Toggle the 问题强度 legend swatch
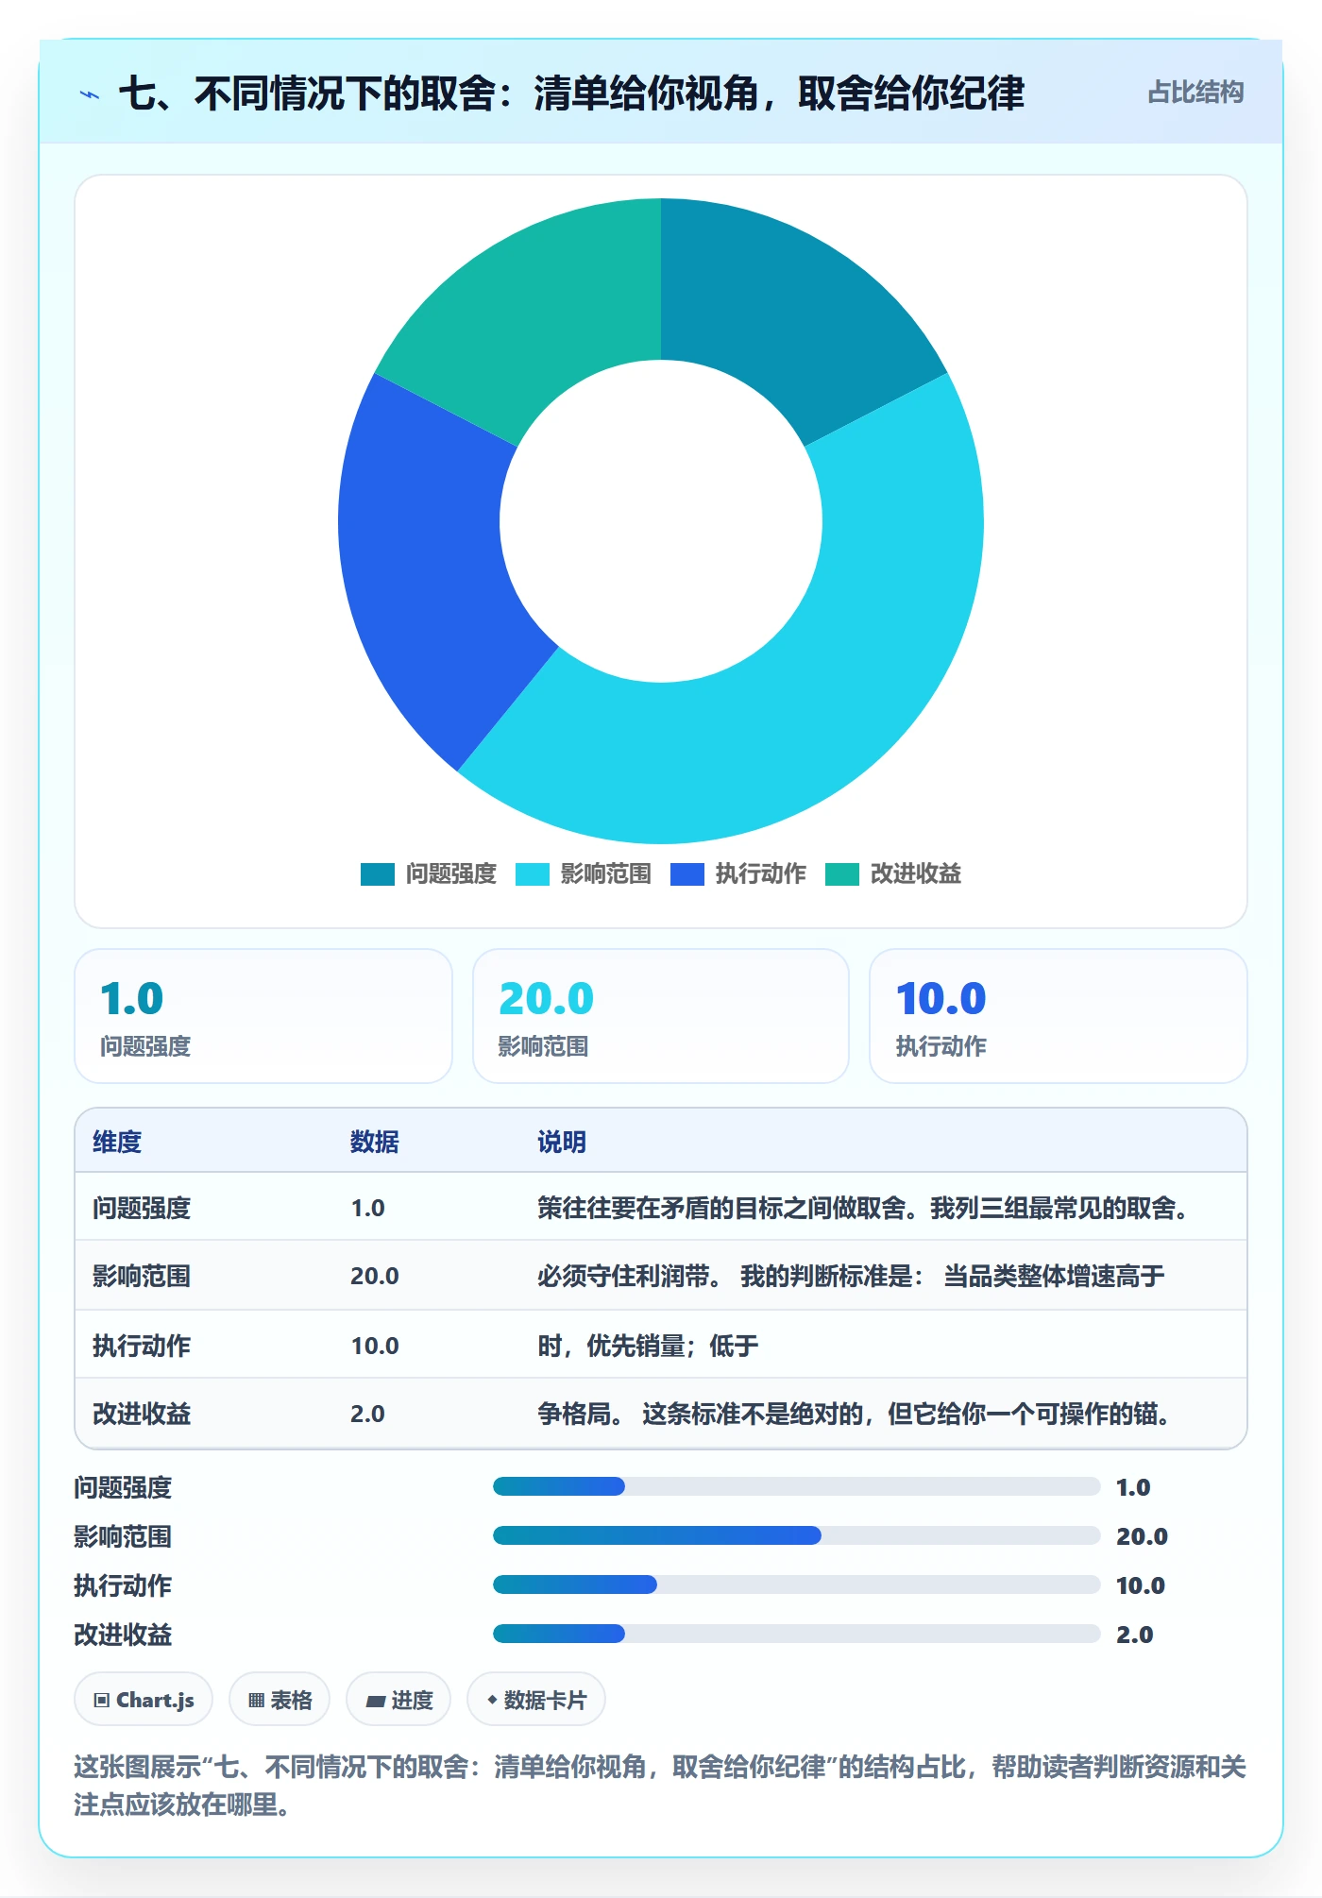The height and width of the screenshot is (1898, 1322). [377, 874]
